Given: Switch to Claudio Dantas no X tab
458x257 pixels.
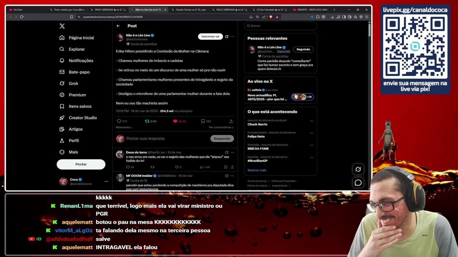Looking at the screenshot, I should pyautogui.click(x=189, y=10).
